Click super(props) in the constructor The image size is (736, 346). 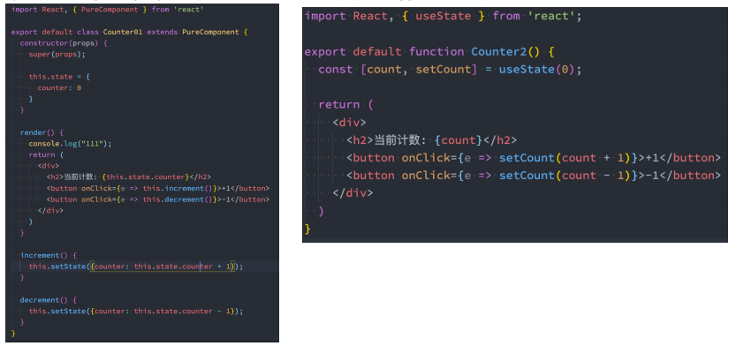point(57,55)
